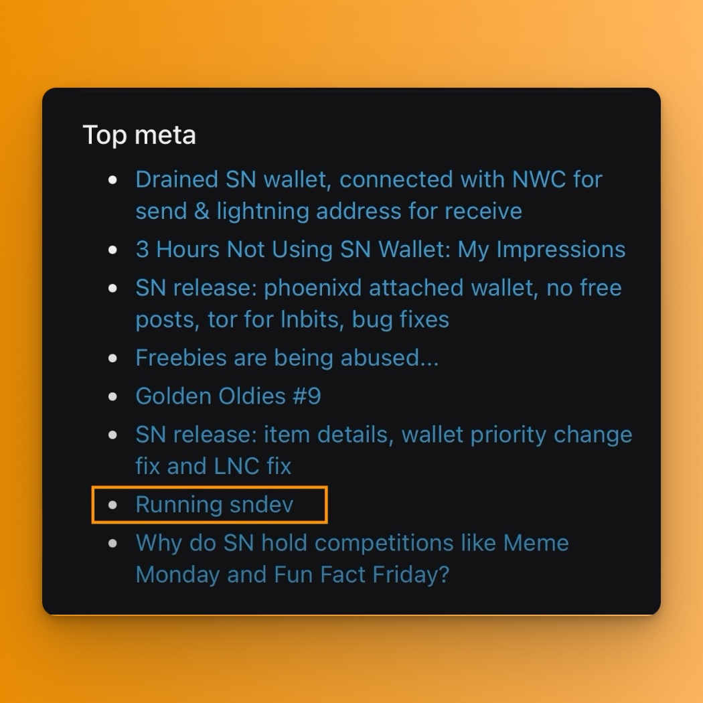
Task: Click the bullet beside "Freebies are being abused"
Action: coord(112,358)
